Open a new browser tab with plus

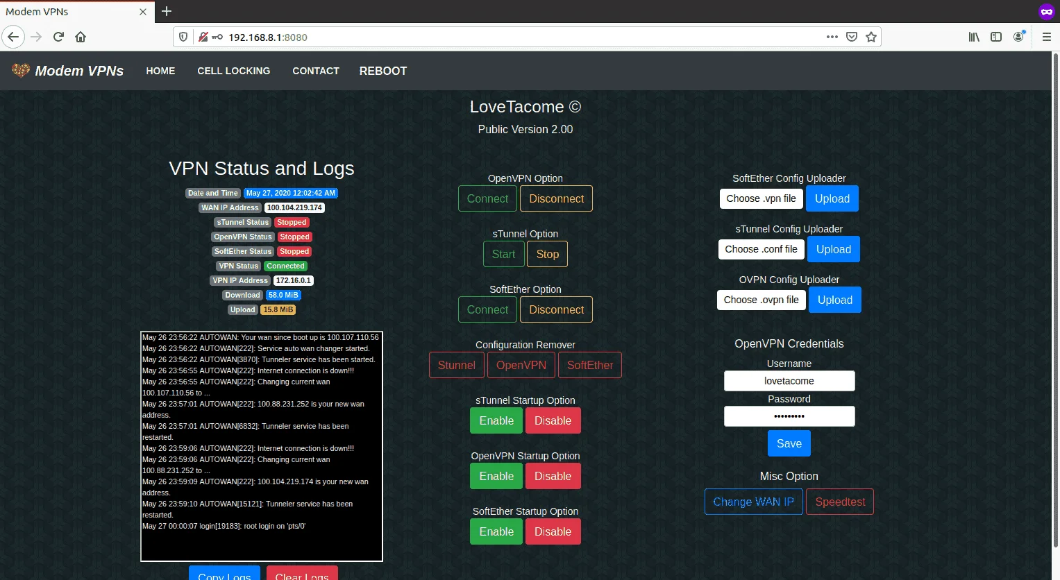click(167, 11)
